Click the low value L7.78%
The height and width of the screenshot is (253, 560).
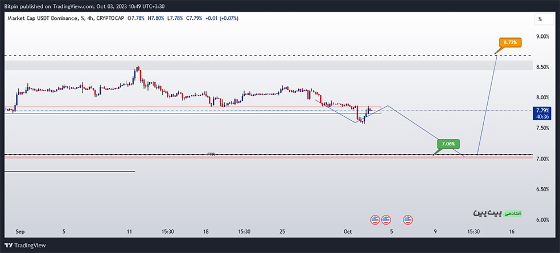[175, 18]
